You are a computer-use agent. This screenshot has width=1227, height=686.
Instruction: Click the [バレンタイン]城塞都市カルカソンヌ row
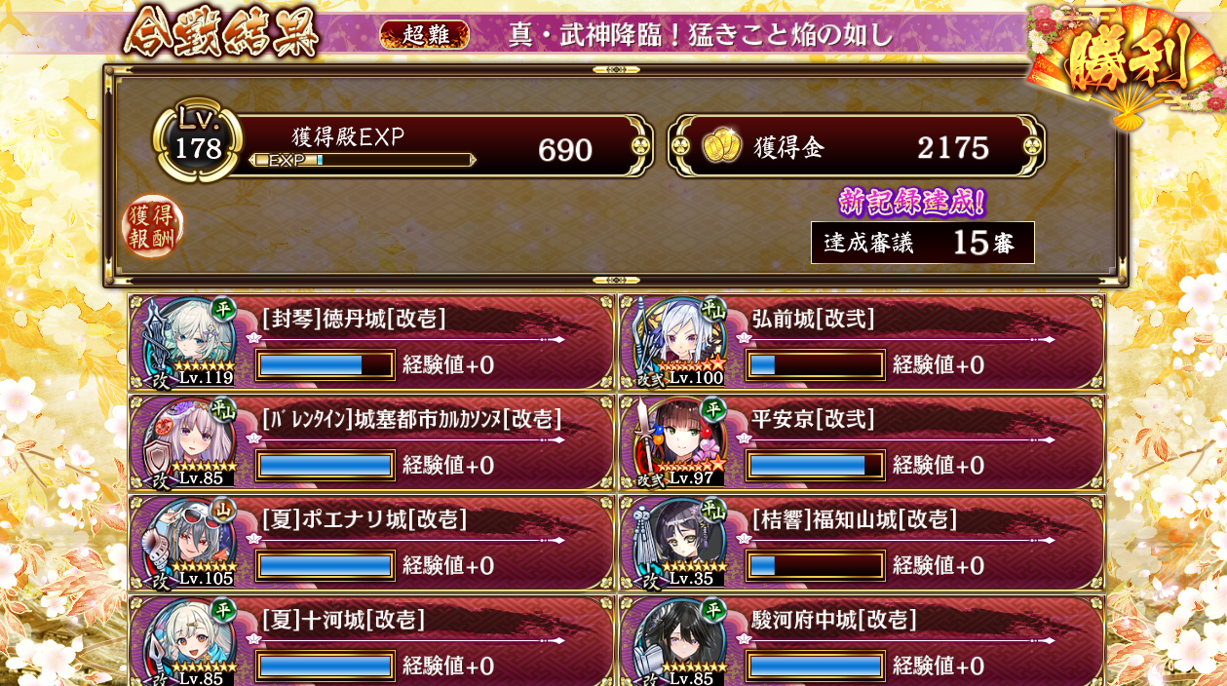coord(372,442)
